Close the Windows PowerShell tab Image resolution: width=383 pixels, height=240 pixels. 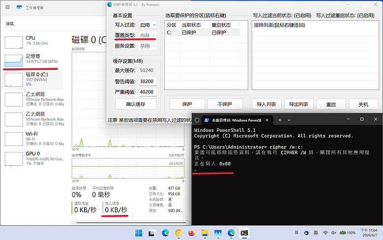(x=267, y=120)
